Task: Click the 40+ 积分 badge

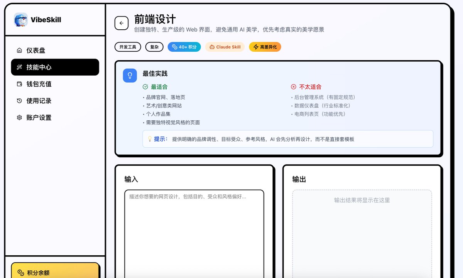Action: click(184, 47)
